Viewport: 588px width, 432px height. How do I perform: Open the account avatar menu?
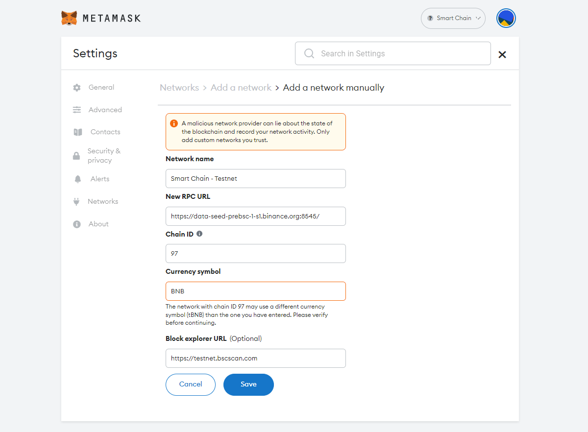506,18
